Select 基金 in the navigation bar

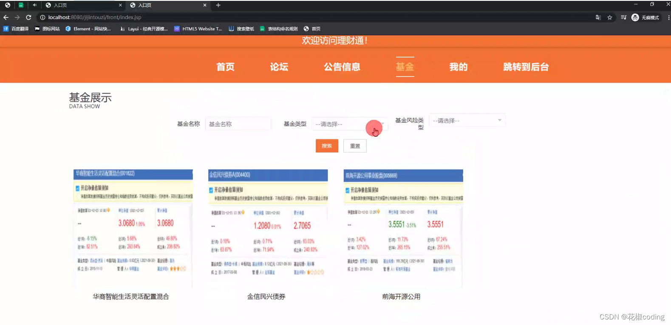point(405,67)
